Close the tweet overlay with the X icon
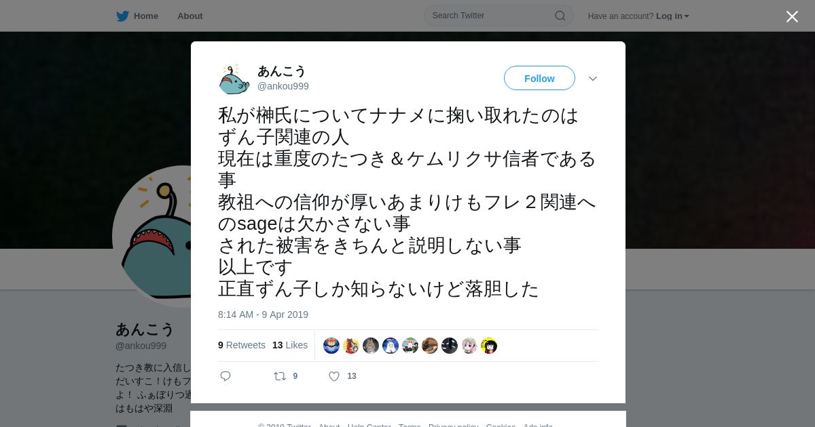This screenshot has height=427, width=815. click(792, 16)
